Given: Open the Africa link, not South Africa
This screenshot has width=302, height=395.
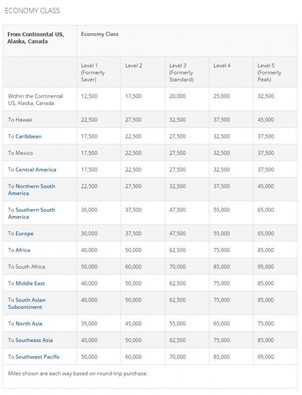Looking at the screenshot, I should coord(23,250).
